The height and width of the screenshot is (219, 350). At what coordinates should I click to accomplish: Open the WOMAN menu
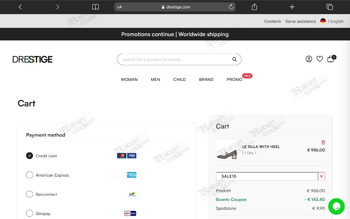tap(129, 80)
